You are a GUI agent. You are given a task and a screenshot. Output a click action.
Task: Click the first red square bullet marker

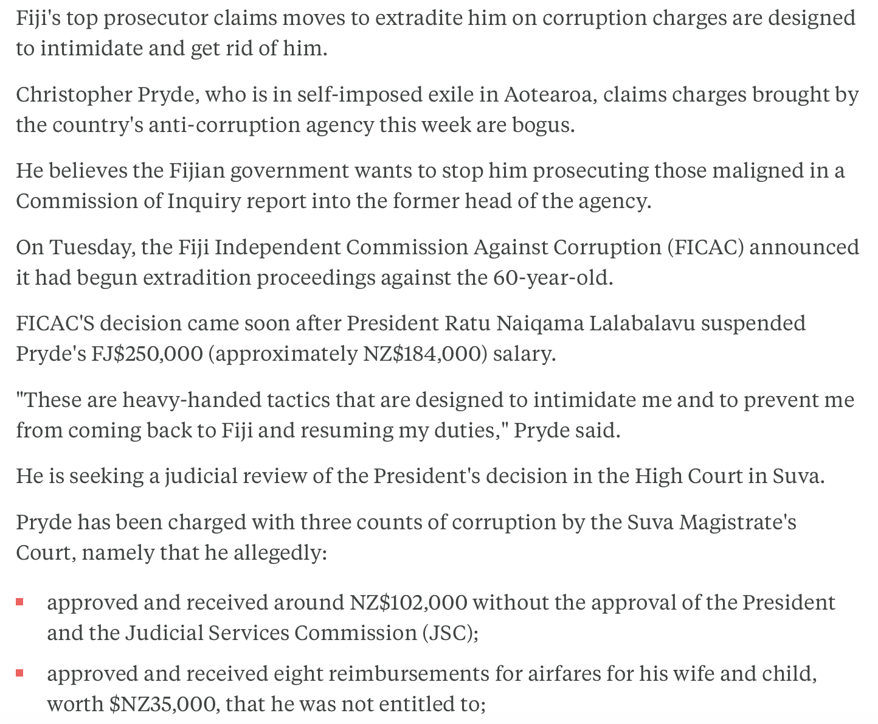pos(19,602)
